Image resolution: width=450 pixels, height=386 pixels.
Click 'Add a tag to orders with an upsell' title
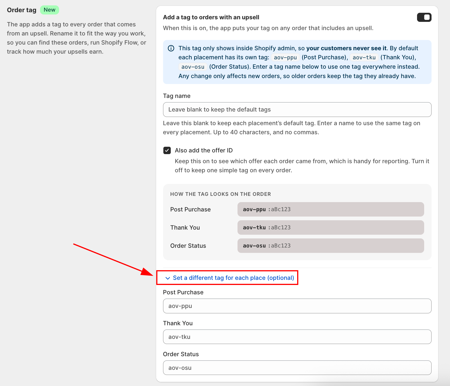click(x=211, y=17)
